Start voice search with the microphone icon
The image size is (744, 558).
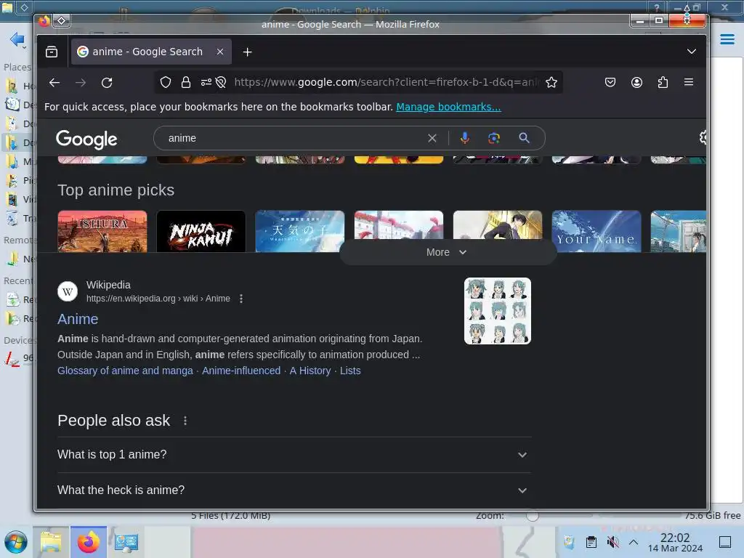pos(464,138)
